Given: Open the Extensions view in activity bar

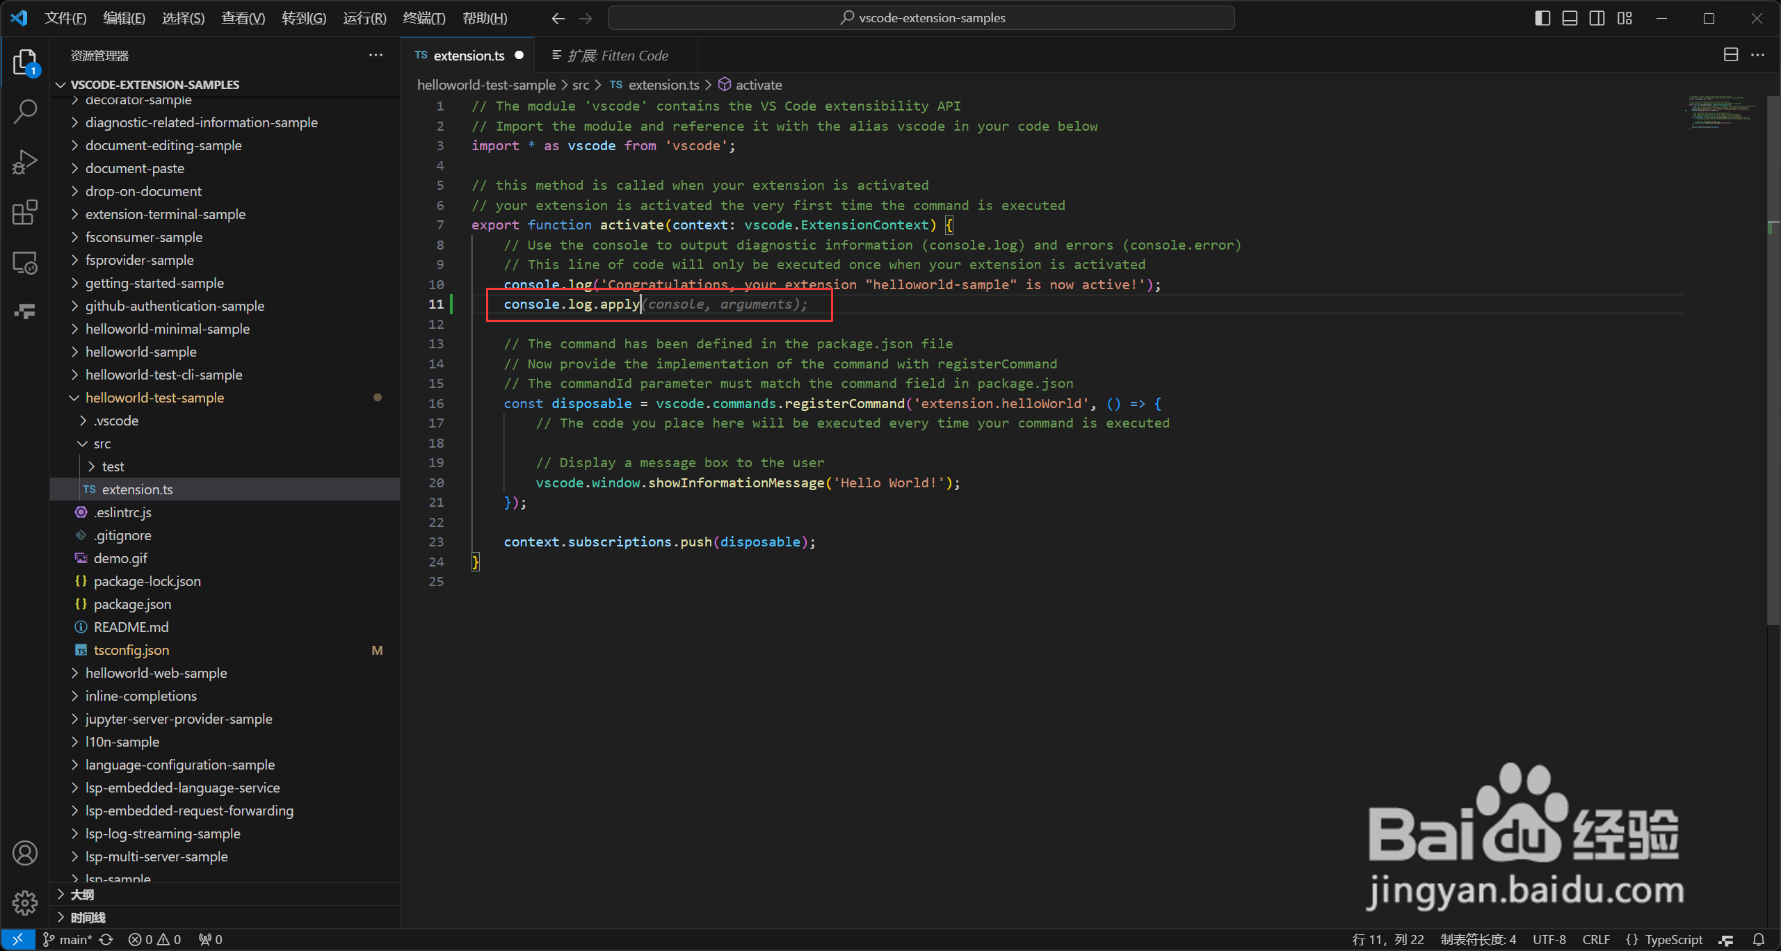Looking at the screenshot, I should [x=25, y=213].
